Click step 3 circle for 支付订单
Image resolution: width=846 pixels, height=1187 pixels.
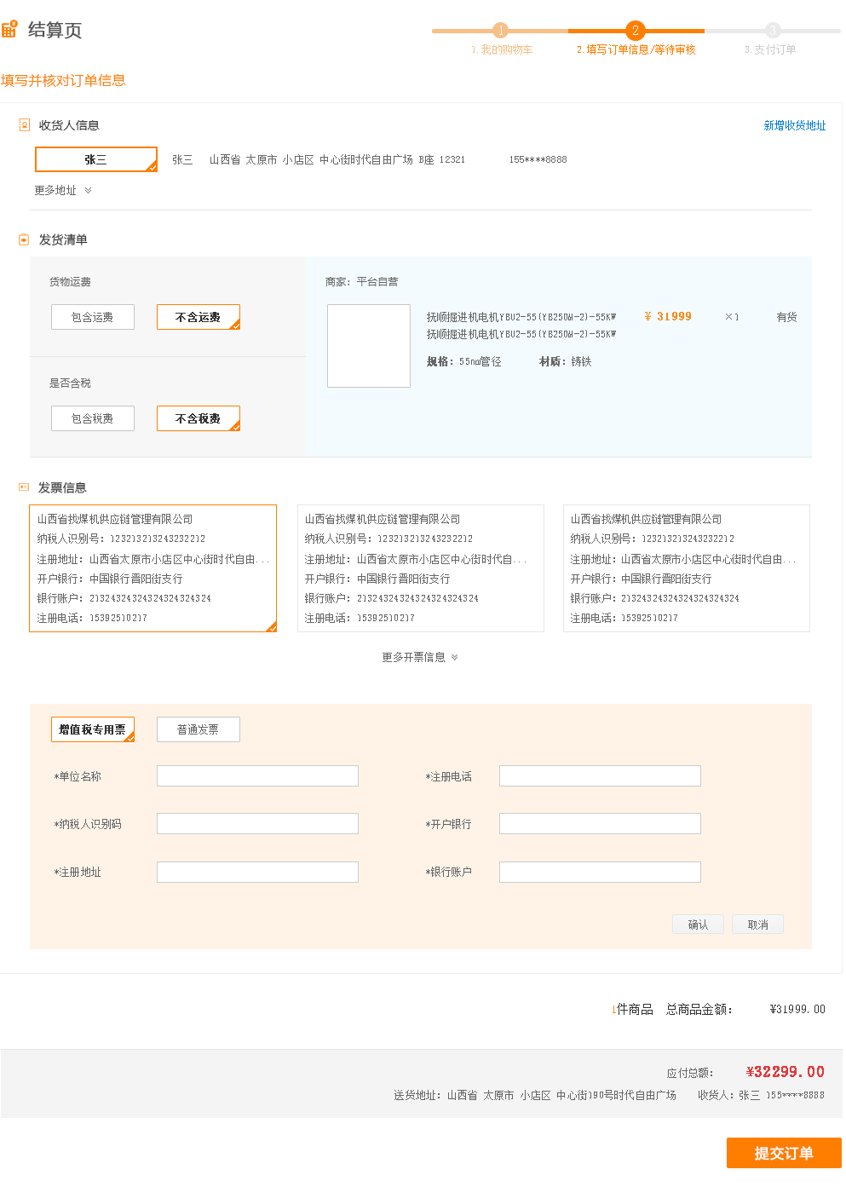(x=772, y=31)
